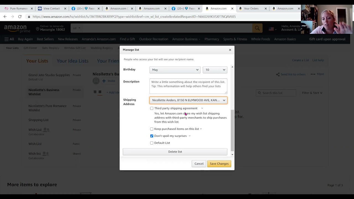The width and height of the screenshot is (354, 199).
Task: Click the browser address bar URL
Action: [134, 17]
